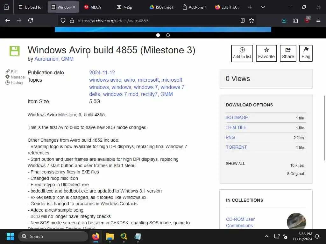Switch to the MEGA tab
Viewport: 326px width, 244px height.
[96, 7]
